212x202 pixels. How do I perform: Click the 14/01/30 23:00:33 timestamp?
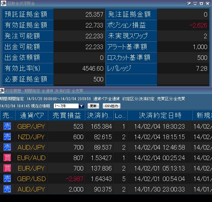[159, 189]
